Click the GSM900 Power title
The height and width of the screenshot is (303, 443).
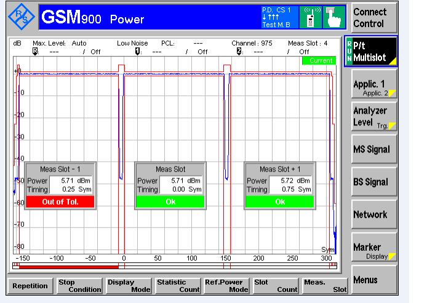[x=93, y=17]
